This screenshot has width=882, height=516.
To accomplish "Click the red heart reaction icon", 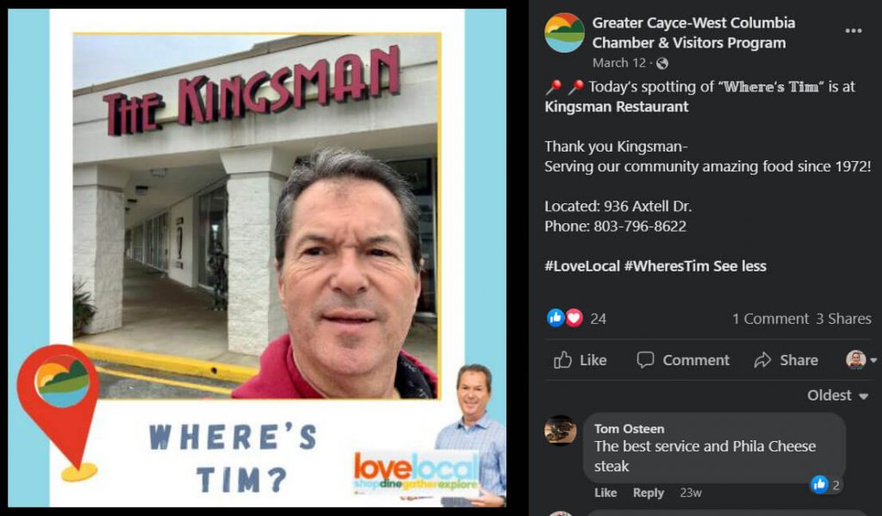I will point(573,318).
